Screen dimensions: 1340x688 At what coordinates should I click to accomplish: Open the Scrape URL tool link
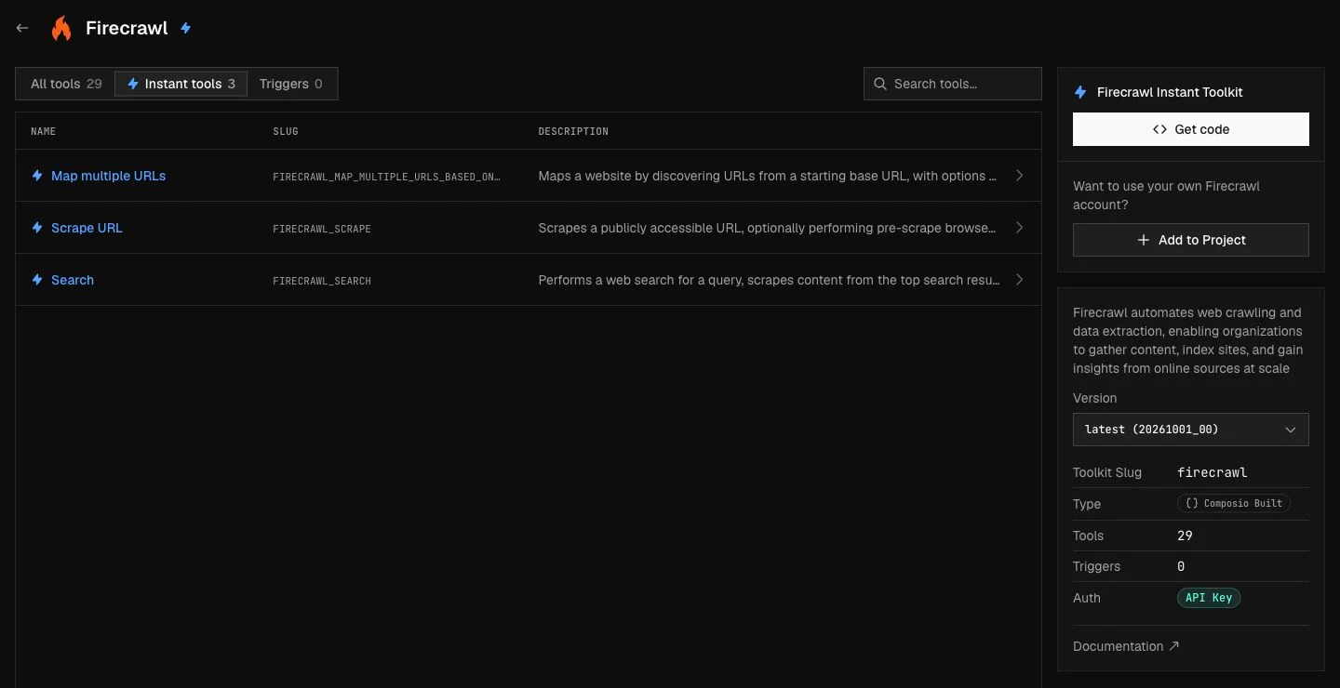(87, 228)
